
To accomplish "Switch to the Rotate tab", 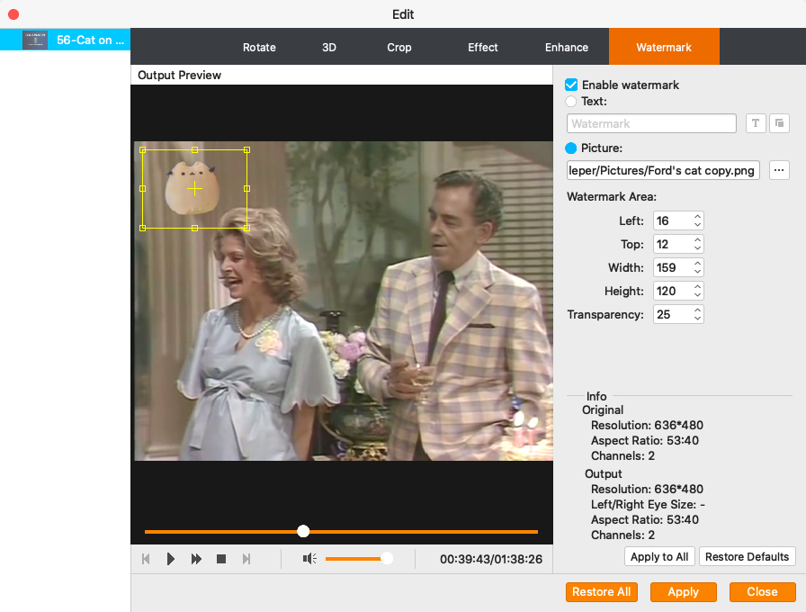I will 259,48.
